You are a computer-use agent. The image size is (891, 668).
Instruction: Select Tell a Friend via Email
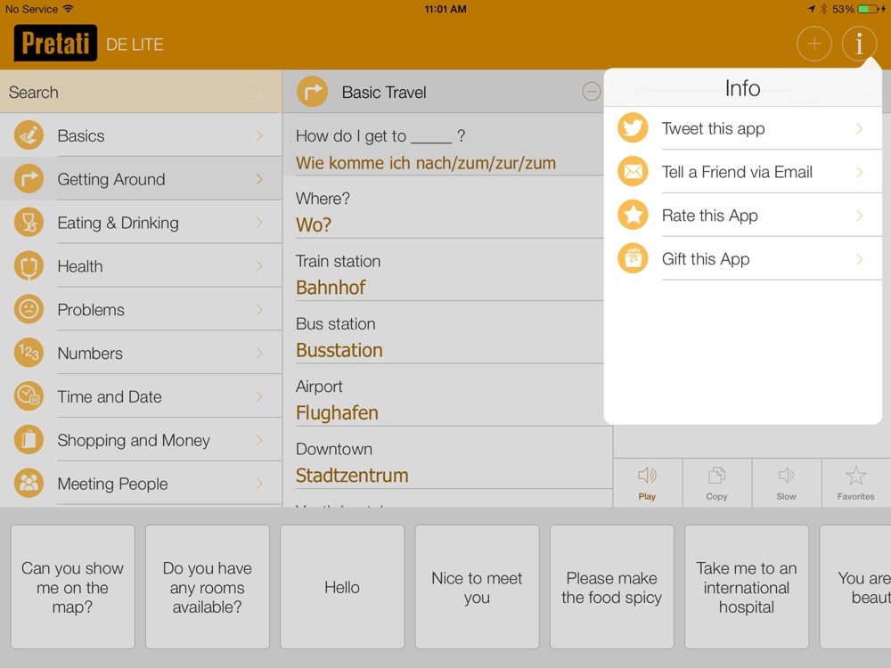(743, 172)
